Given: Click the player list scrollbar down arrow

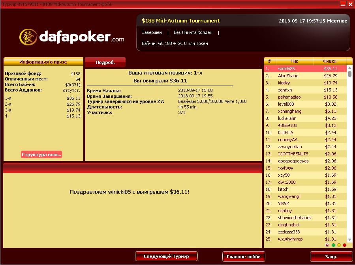Looking at the screenshot, I should [349, 240].
